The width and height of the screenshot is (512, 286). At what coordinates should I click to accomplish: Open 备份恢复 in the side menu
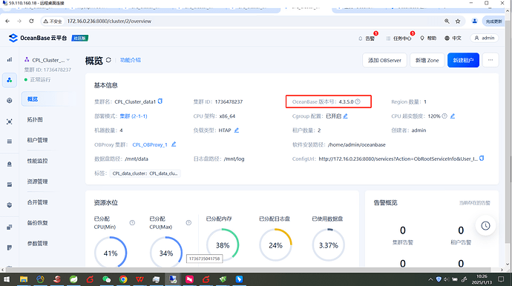pos(37,223)
